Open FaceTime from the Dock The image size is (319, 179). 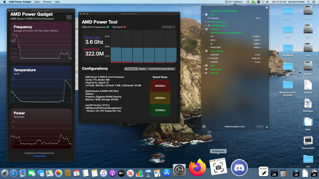pos(32,173)
